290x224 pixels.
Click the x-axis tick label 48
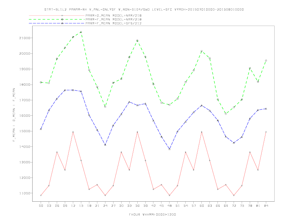(x=170, y=206)
